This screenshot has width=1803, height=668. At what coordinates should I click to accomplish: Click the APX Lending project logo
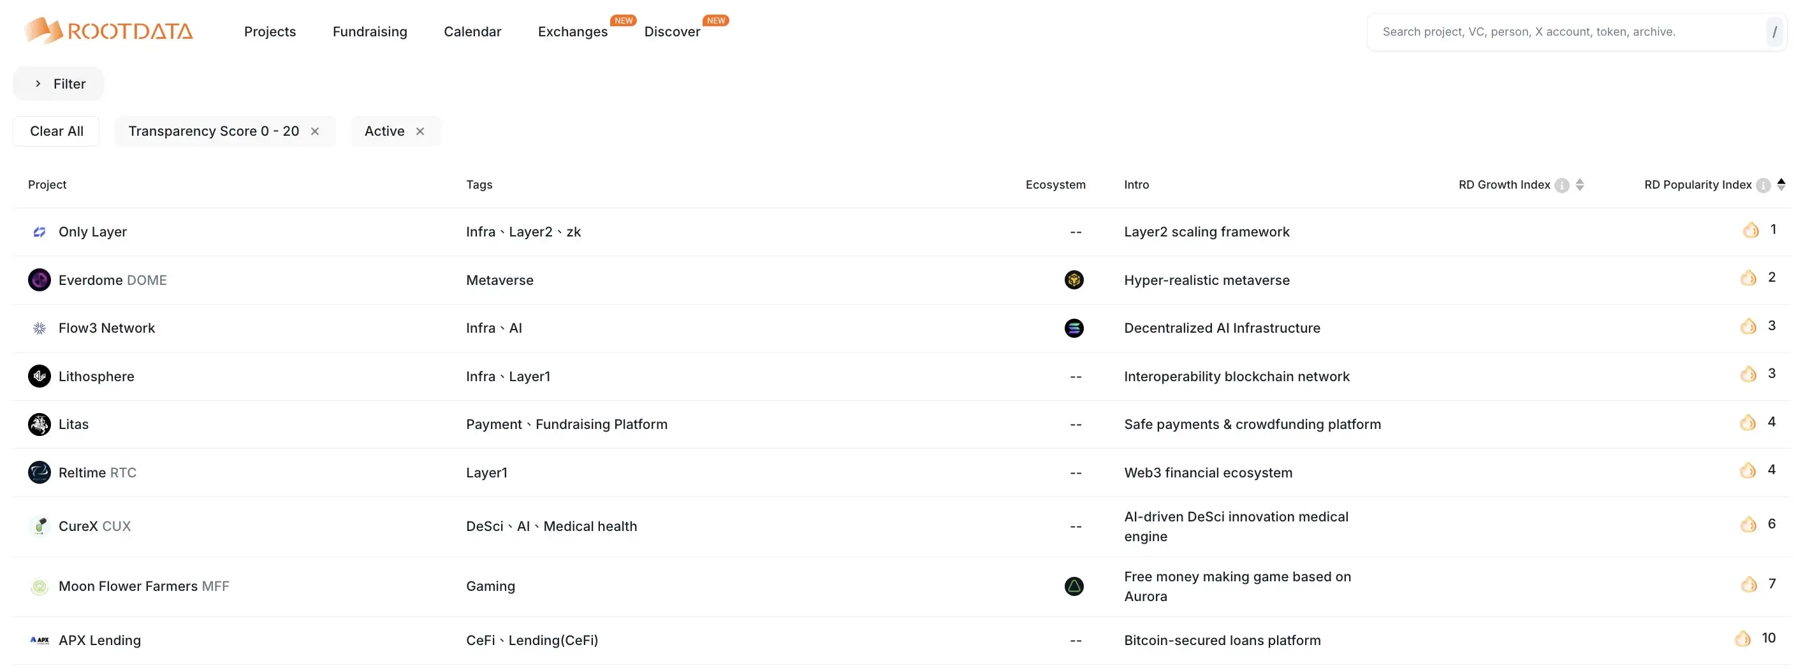(x=39, y=639)
